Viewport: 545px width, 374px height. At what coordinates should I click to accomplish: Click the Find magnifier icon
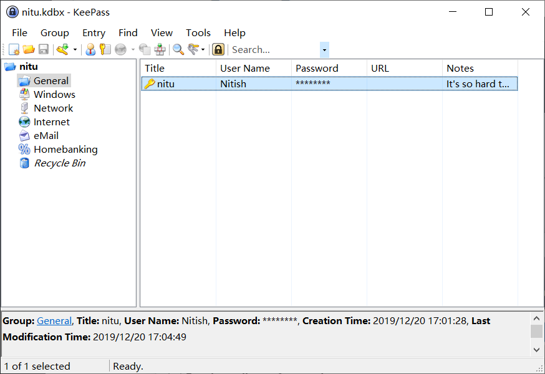(x=178, y=50)
